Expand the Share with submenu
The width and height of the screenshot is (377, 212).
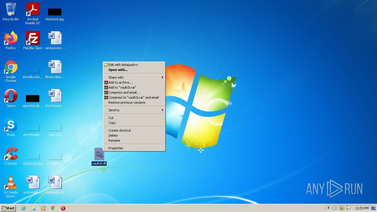tap(134, 77)
